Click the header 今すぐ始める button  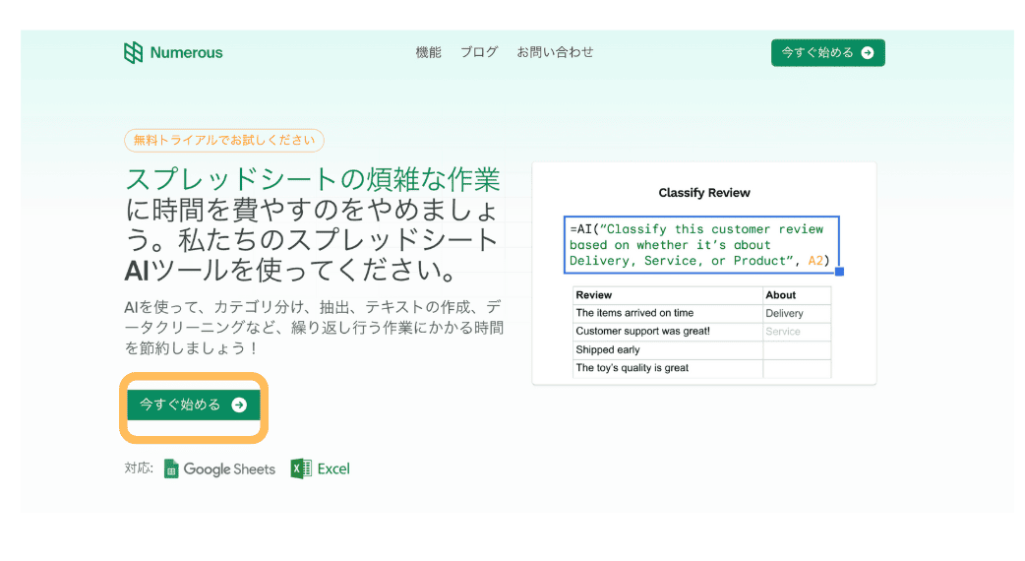tap(827, 52)
